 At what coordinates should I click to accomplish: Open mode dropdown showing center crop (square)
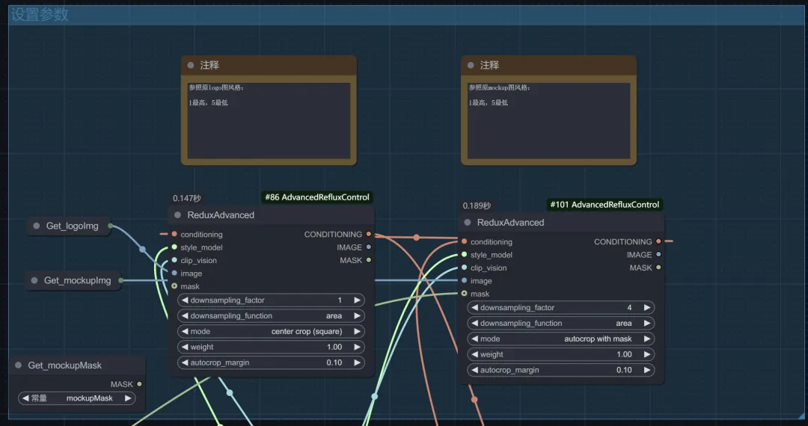click(271, 331)
